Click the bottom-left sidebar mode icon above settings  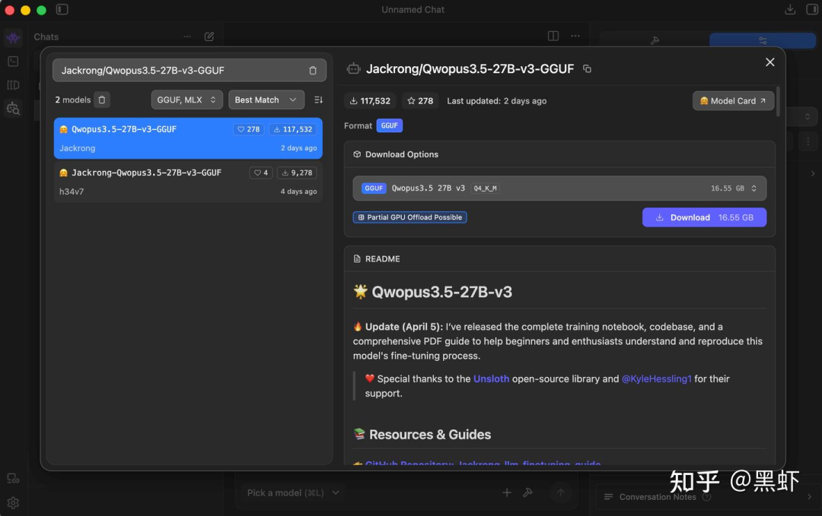click(x=13, y=478)
